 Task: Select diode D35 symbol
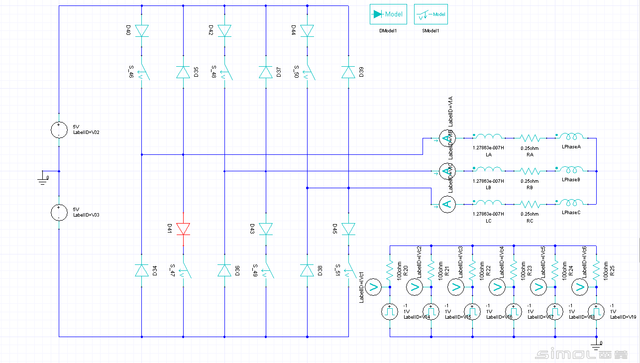(183, 73)
